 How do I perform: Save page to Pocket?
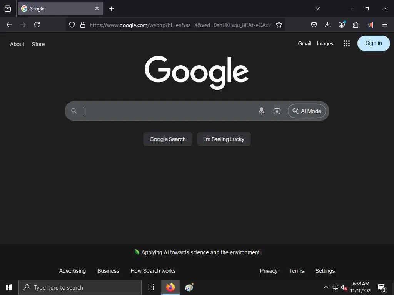pyautogui.click(x=314, y=25)
